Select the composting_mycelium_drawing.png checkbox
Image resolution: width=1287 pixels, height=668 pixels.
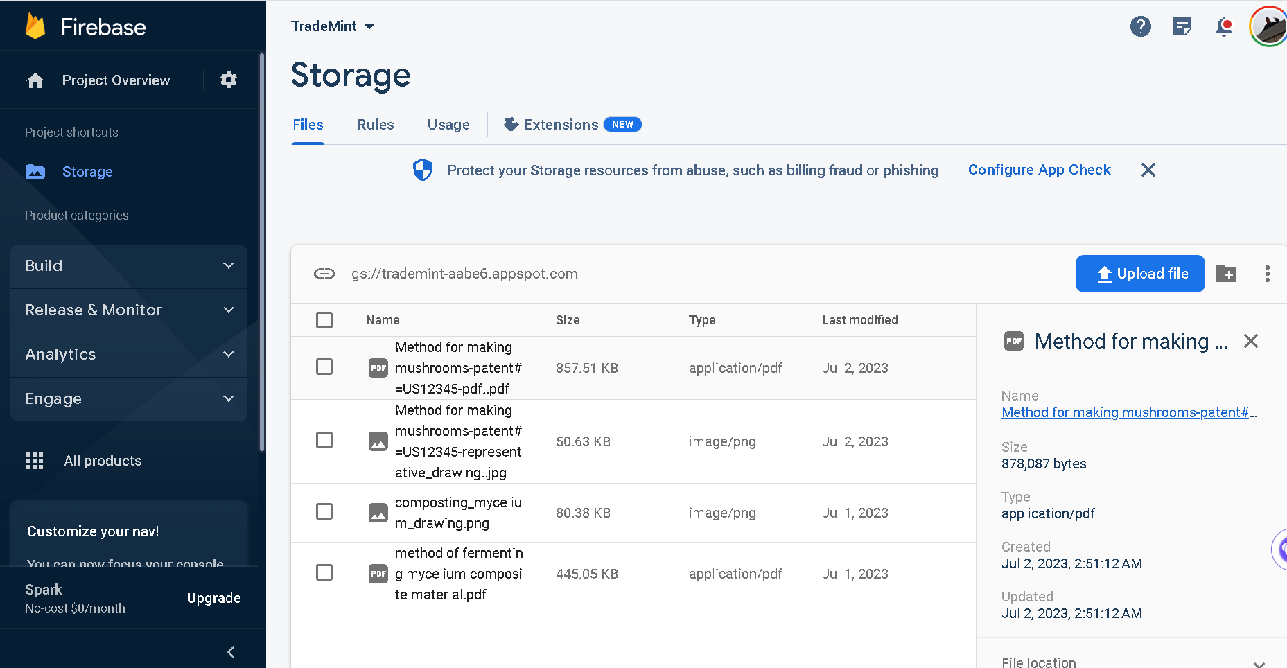click(x=324, y=512)
